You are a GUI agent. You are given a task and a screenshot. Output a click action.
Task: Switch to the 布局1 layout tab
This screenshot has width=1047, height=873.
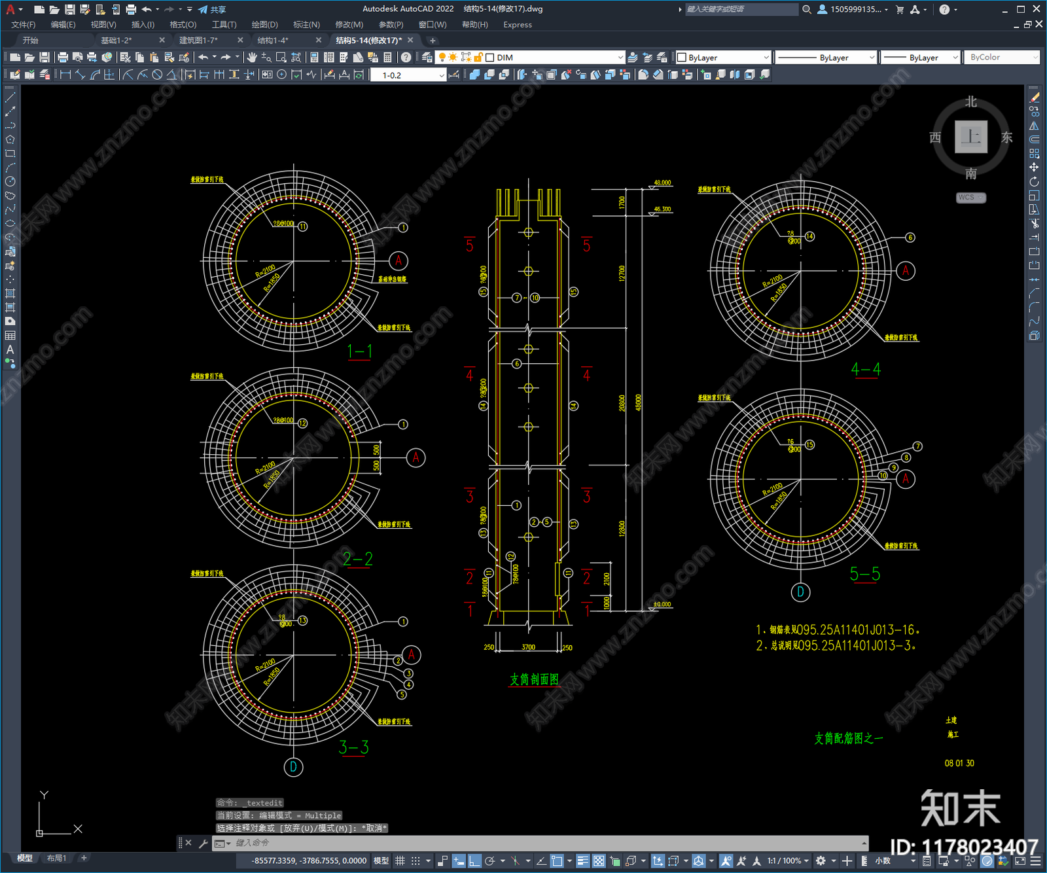56,858
